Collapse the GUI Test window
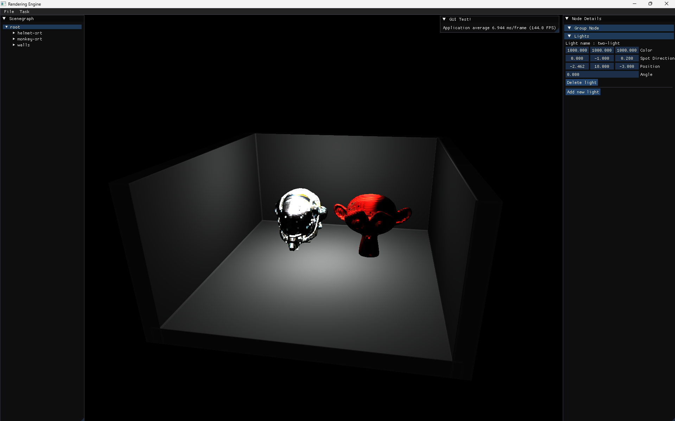Screen dimensions: 675x421 [444, 19]
